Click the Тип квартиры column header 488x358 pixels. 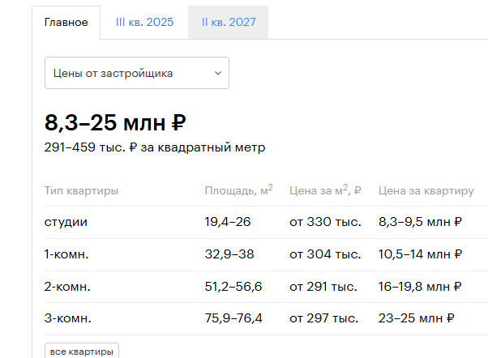(81, 190)
